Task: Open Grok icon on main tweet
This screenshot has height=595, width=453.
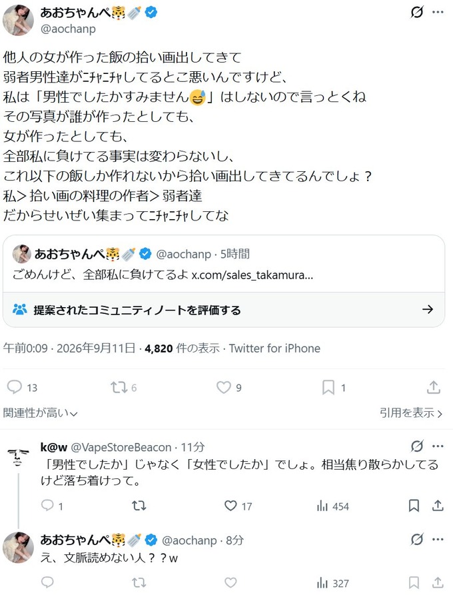Action: click(417, 12)
